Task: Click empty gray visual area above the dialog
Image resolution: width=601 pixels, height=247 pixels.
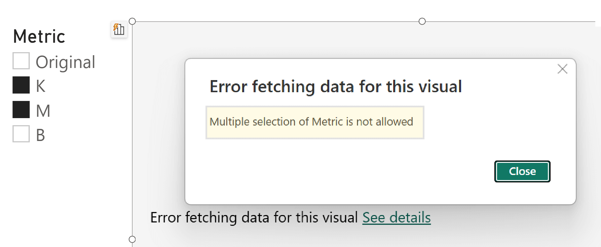Action: (x=303, y=40)
